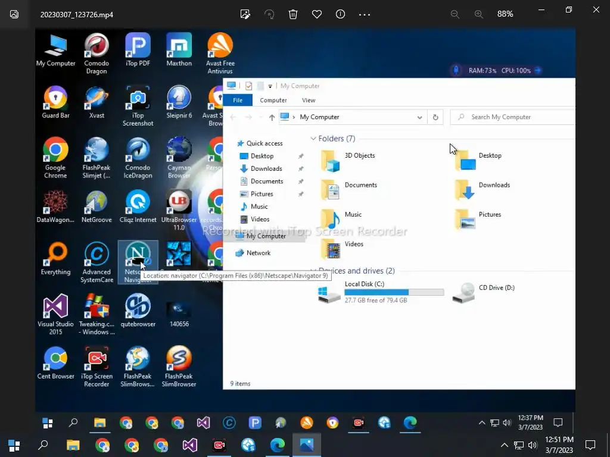Select the FlashPeak Slimjet desktop icon
The width and height of the screenshot is (610, 457).
click(97, 158)
